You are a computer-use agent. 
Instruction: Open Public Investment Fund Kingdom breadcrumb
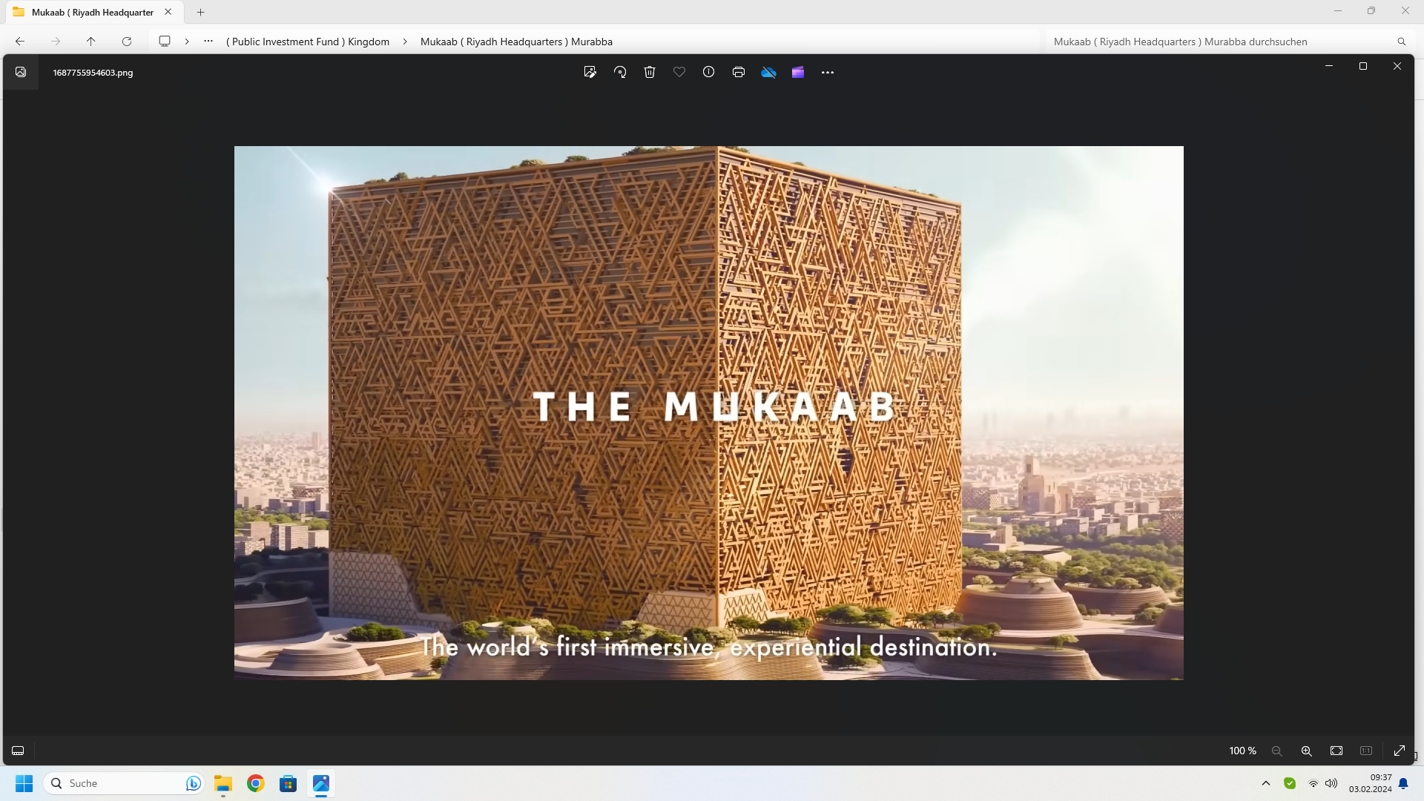pos(308,42)
